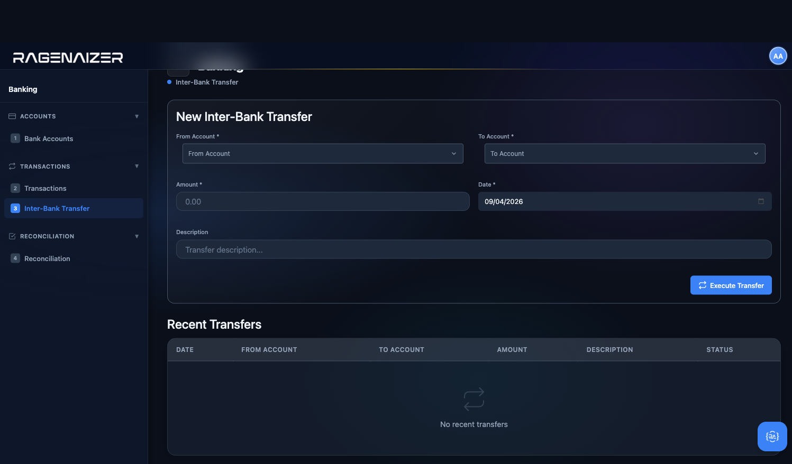
Task: Click the DESCRIPTION column header
Action: click(x=609, y=350)
